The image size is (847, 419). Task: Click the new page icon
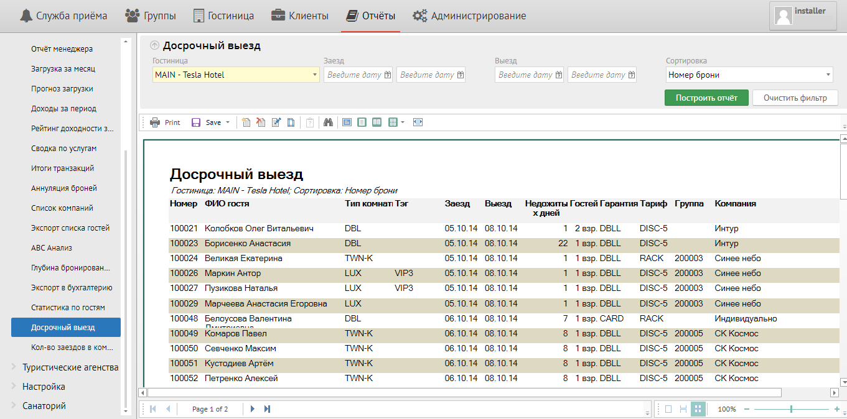(x=246, y=122)
